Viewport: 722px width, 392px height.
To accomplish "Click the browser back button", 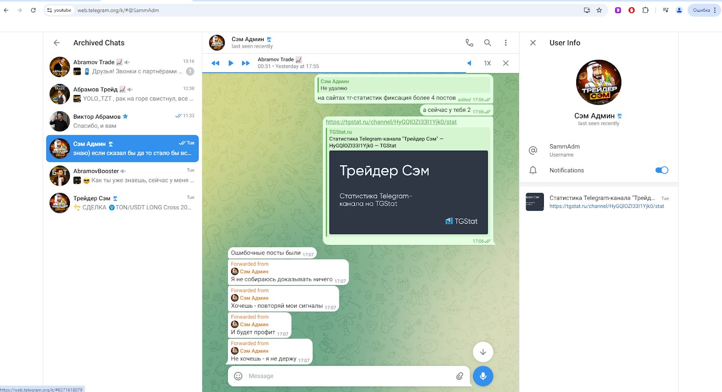I will 6,10.
